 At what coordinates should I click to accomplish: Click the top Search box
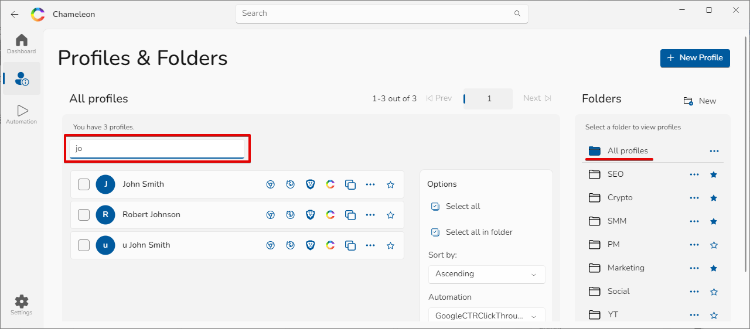[382, 13]
